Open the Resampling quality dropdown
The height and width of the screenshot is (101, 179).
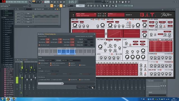click(50, 60)
